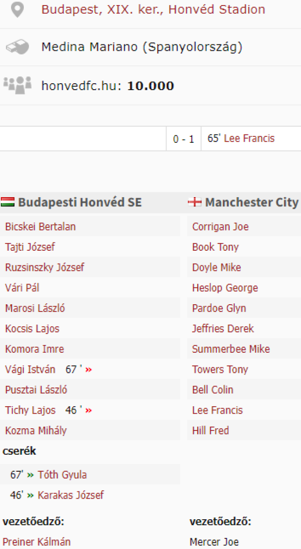
Task: Click the Manchester City team heading
Action: [252, 202]
